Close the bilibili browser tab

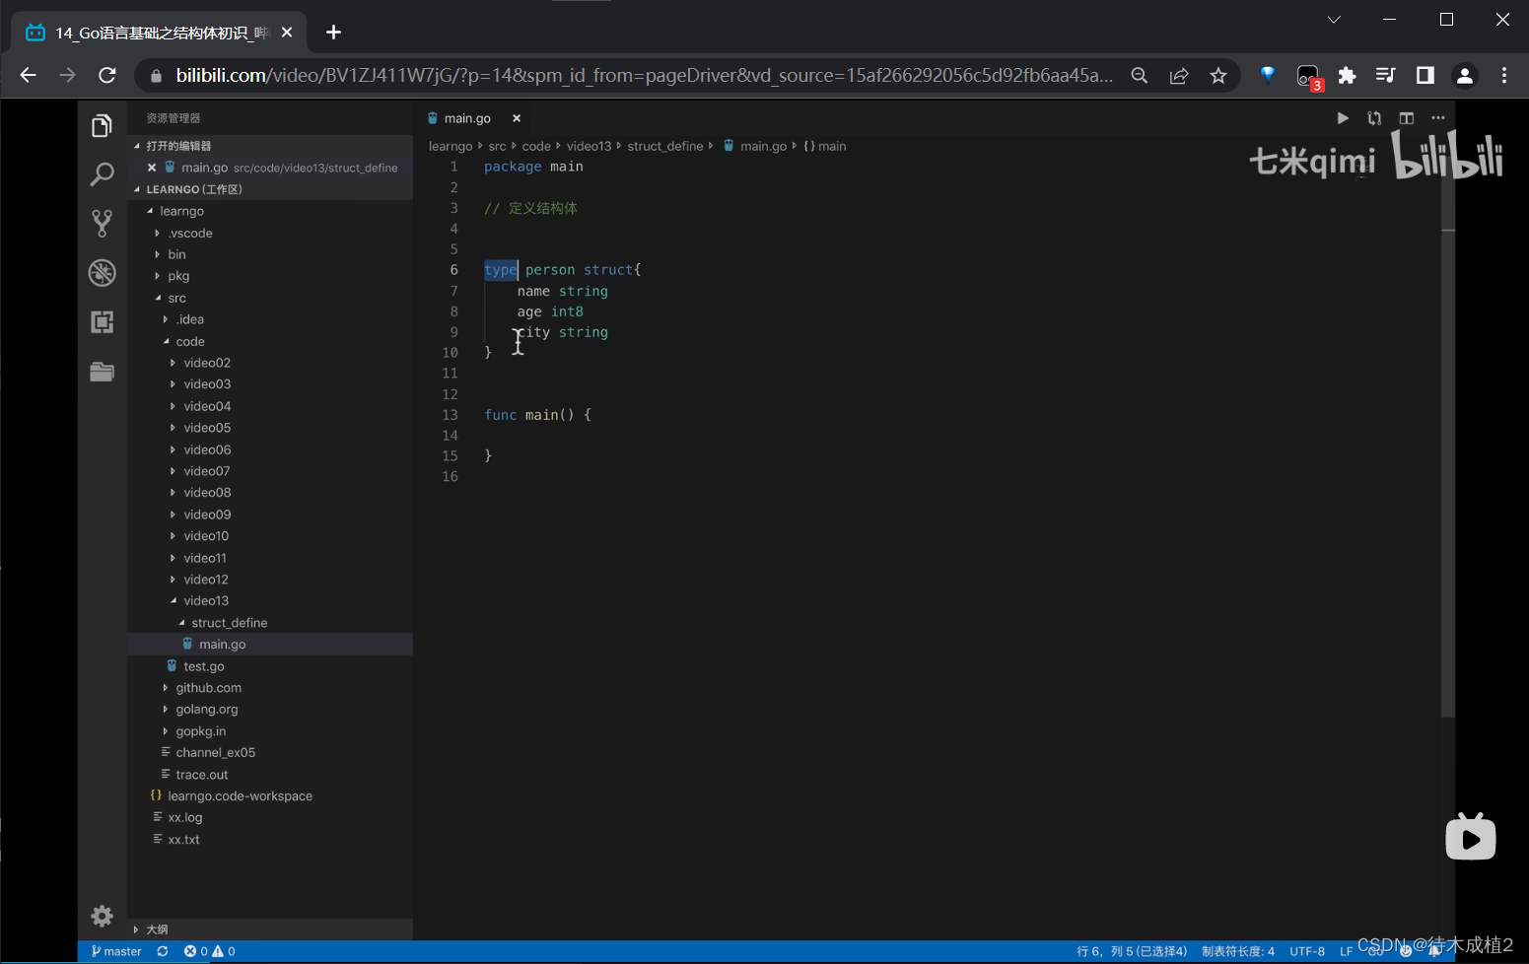287,33
